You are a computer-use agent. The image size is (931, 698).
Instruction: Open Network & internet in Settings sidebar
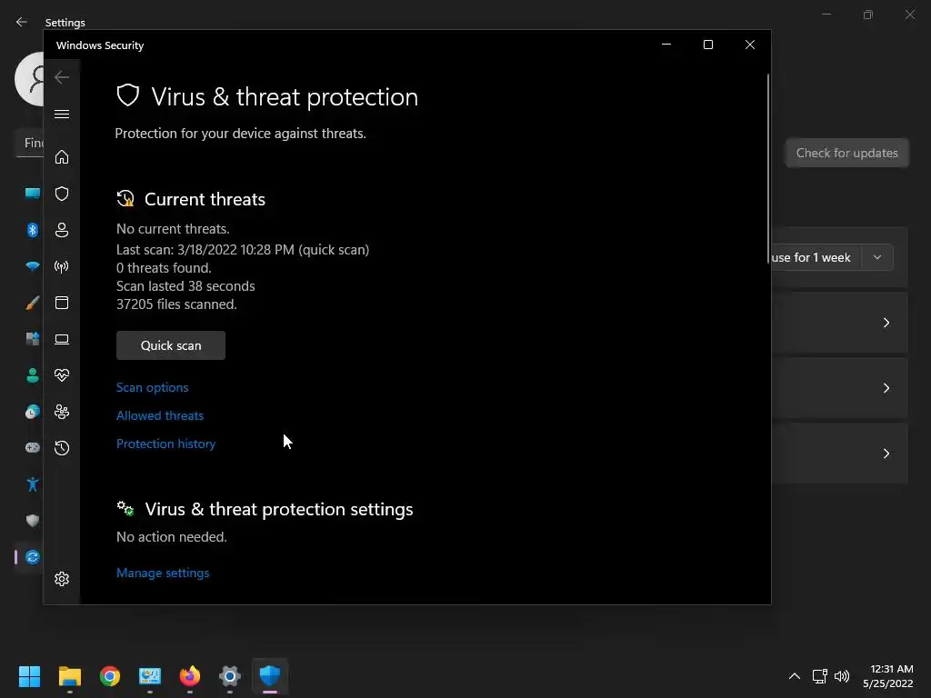32,266
